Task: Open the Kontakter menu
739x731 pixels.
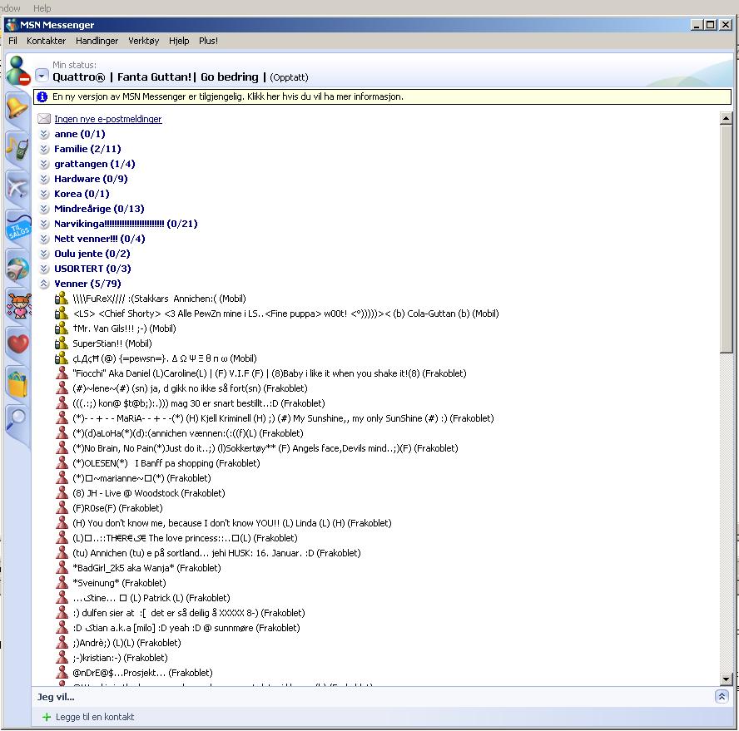Action: coord(47,41)
